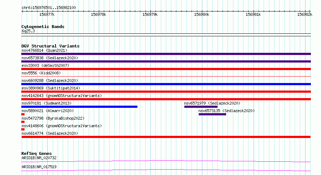
Task: Click the DGV Structural Variants track title
Action: pyautogui.click(x=50, y=46)
